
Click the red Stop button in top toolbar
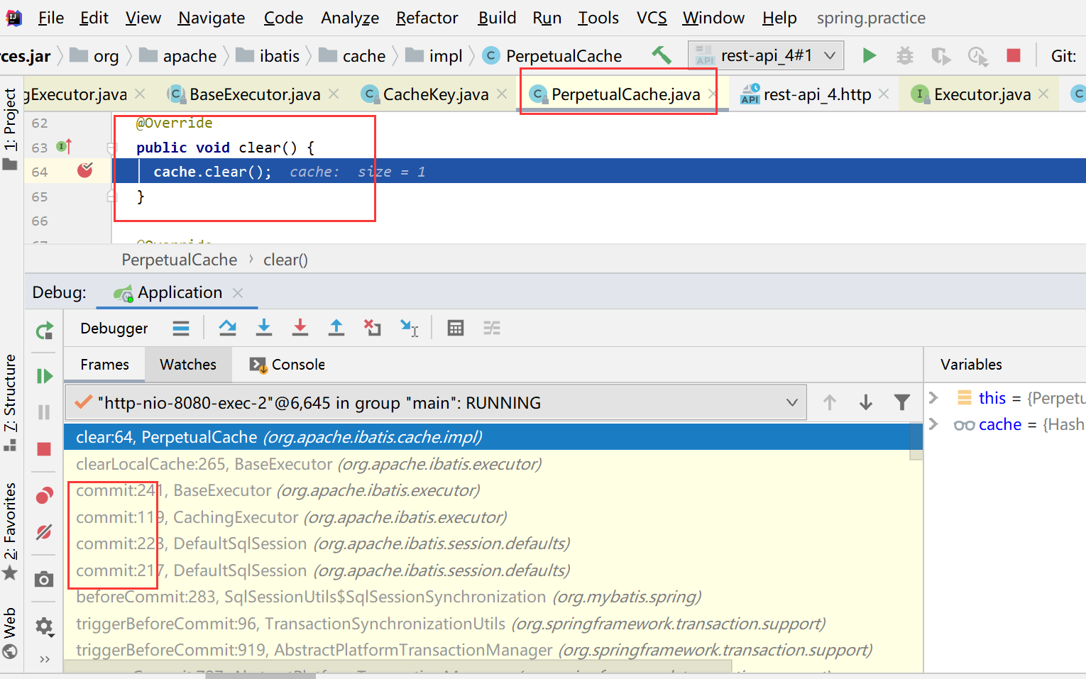pyautogui.click(x=1014, y=55)
